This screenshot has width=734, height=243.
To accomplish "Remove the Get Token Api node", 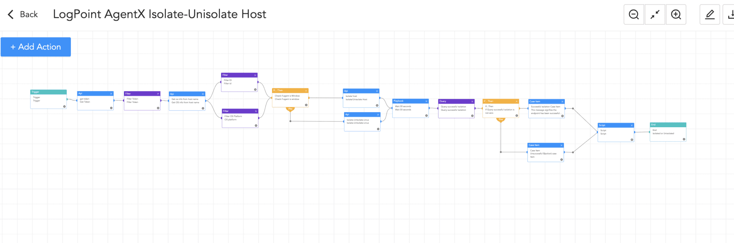I will 111,94.
